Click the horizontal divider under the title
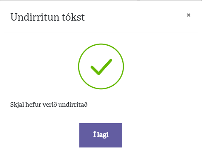The height and width of the screenshot is (160, 202). tap(101, 32)
